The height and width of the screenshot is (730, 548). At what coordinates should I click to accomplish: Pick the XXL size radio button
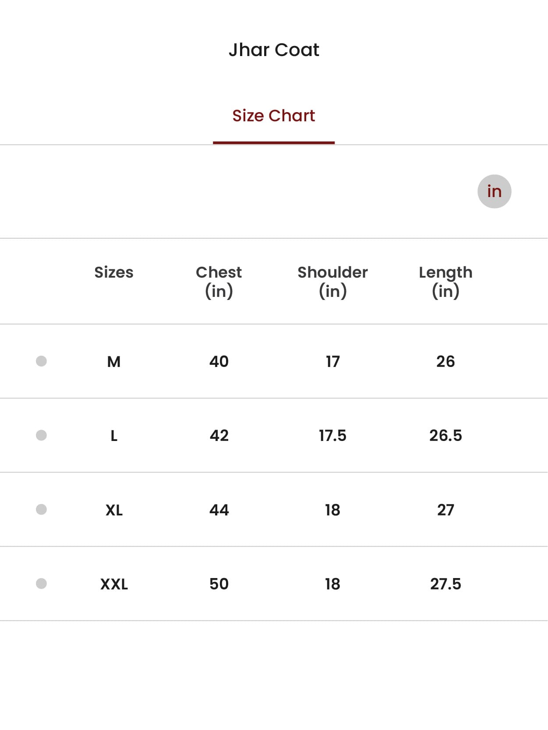pyautogui.click(x=41, y=584)
